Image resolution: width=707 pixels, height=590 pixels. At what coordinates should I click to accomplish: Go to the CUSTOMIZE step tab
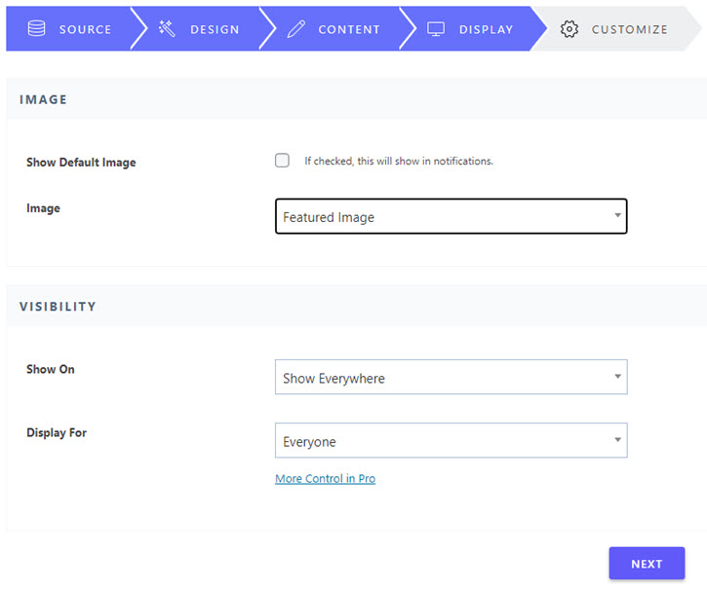(x=616, y=29)
